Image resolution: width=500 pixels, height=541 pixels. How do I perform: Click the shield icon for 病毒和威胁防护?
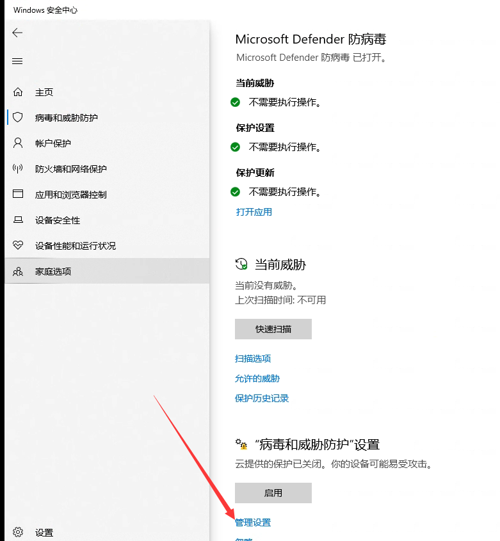[x=18, y=117]
